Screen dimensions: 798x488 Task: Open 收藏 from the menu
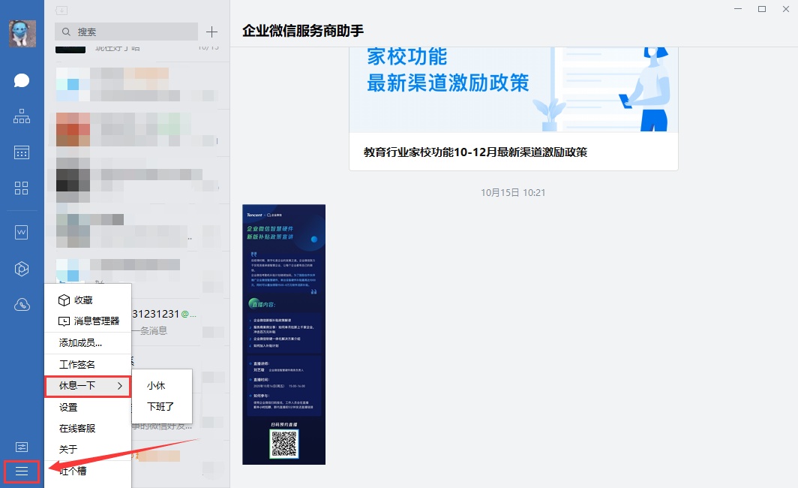[x=82, y=300]
